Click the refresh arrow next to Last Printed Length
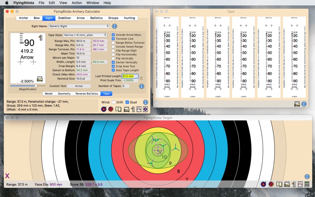The image size is (315, 197). pos(141,78)
